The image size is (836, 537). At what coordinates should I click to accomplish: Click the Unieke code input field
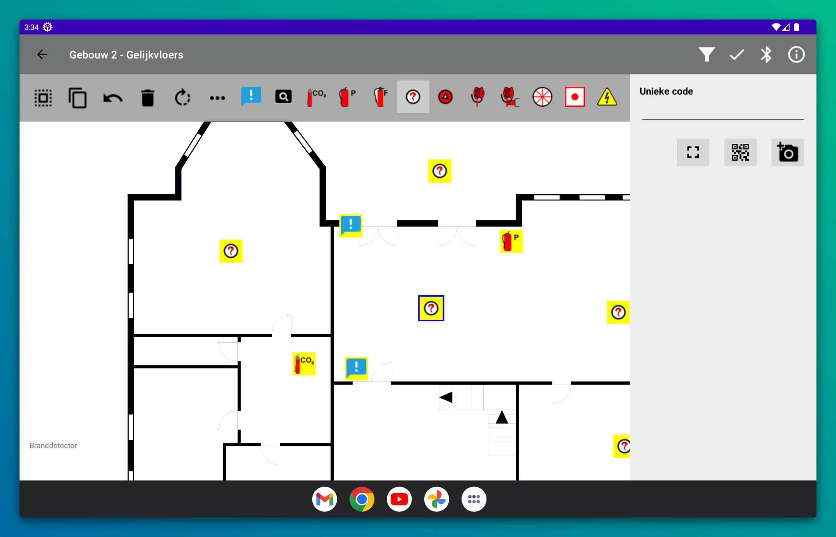722,112
